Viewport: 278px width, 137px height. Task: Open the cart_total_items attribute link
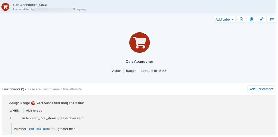(40, 129)
